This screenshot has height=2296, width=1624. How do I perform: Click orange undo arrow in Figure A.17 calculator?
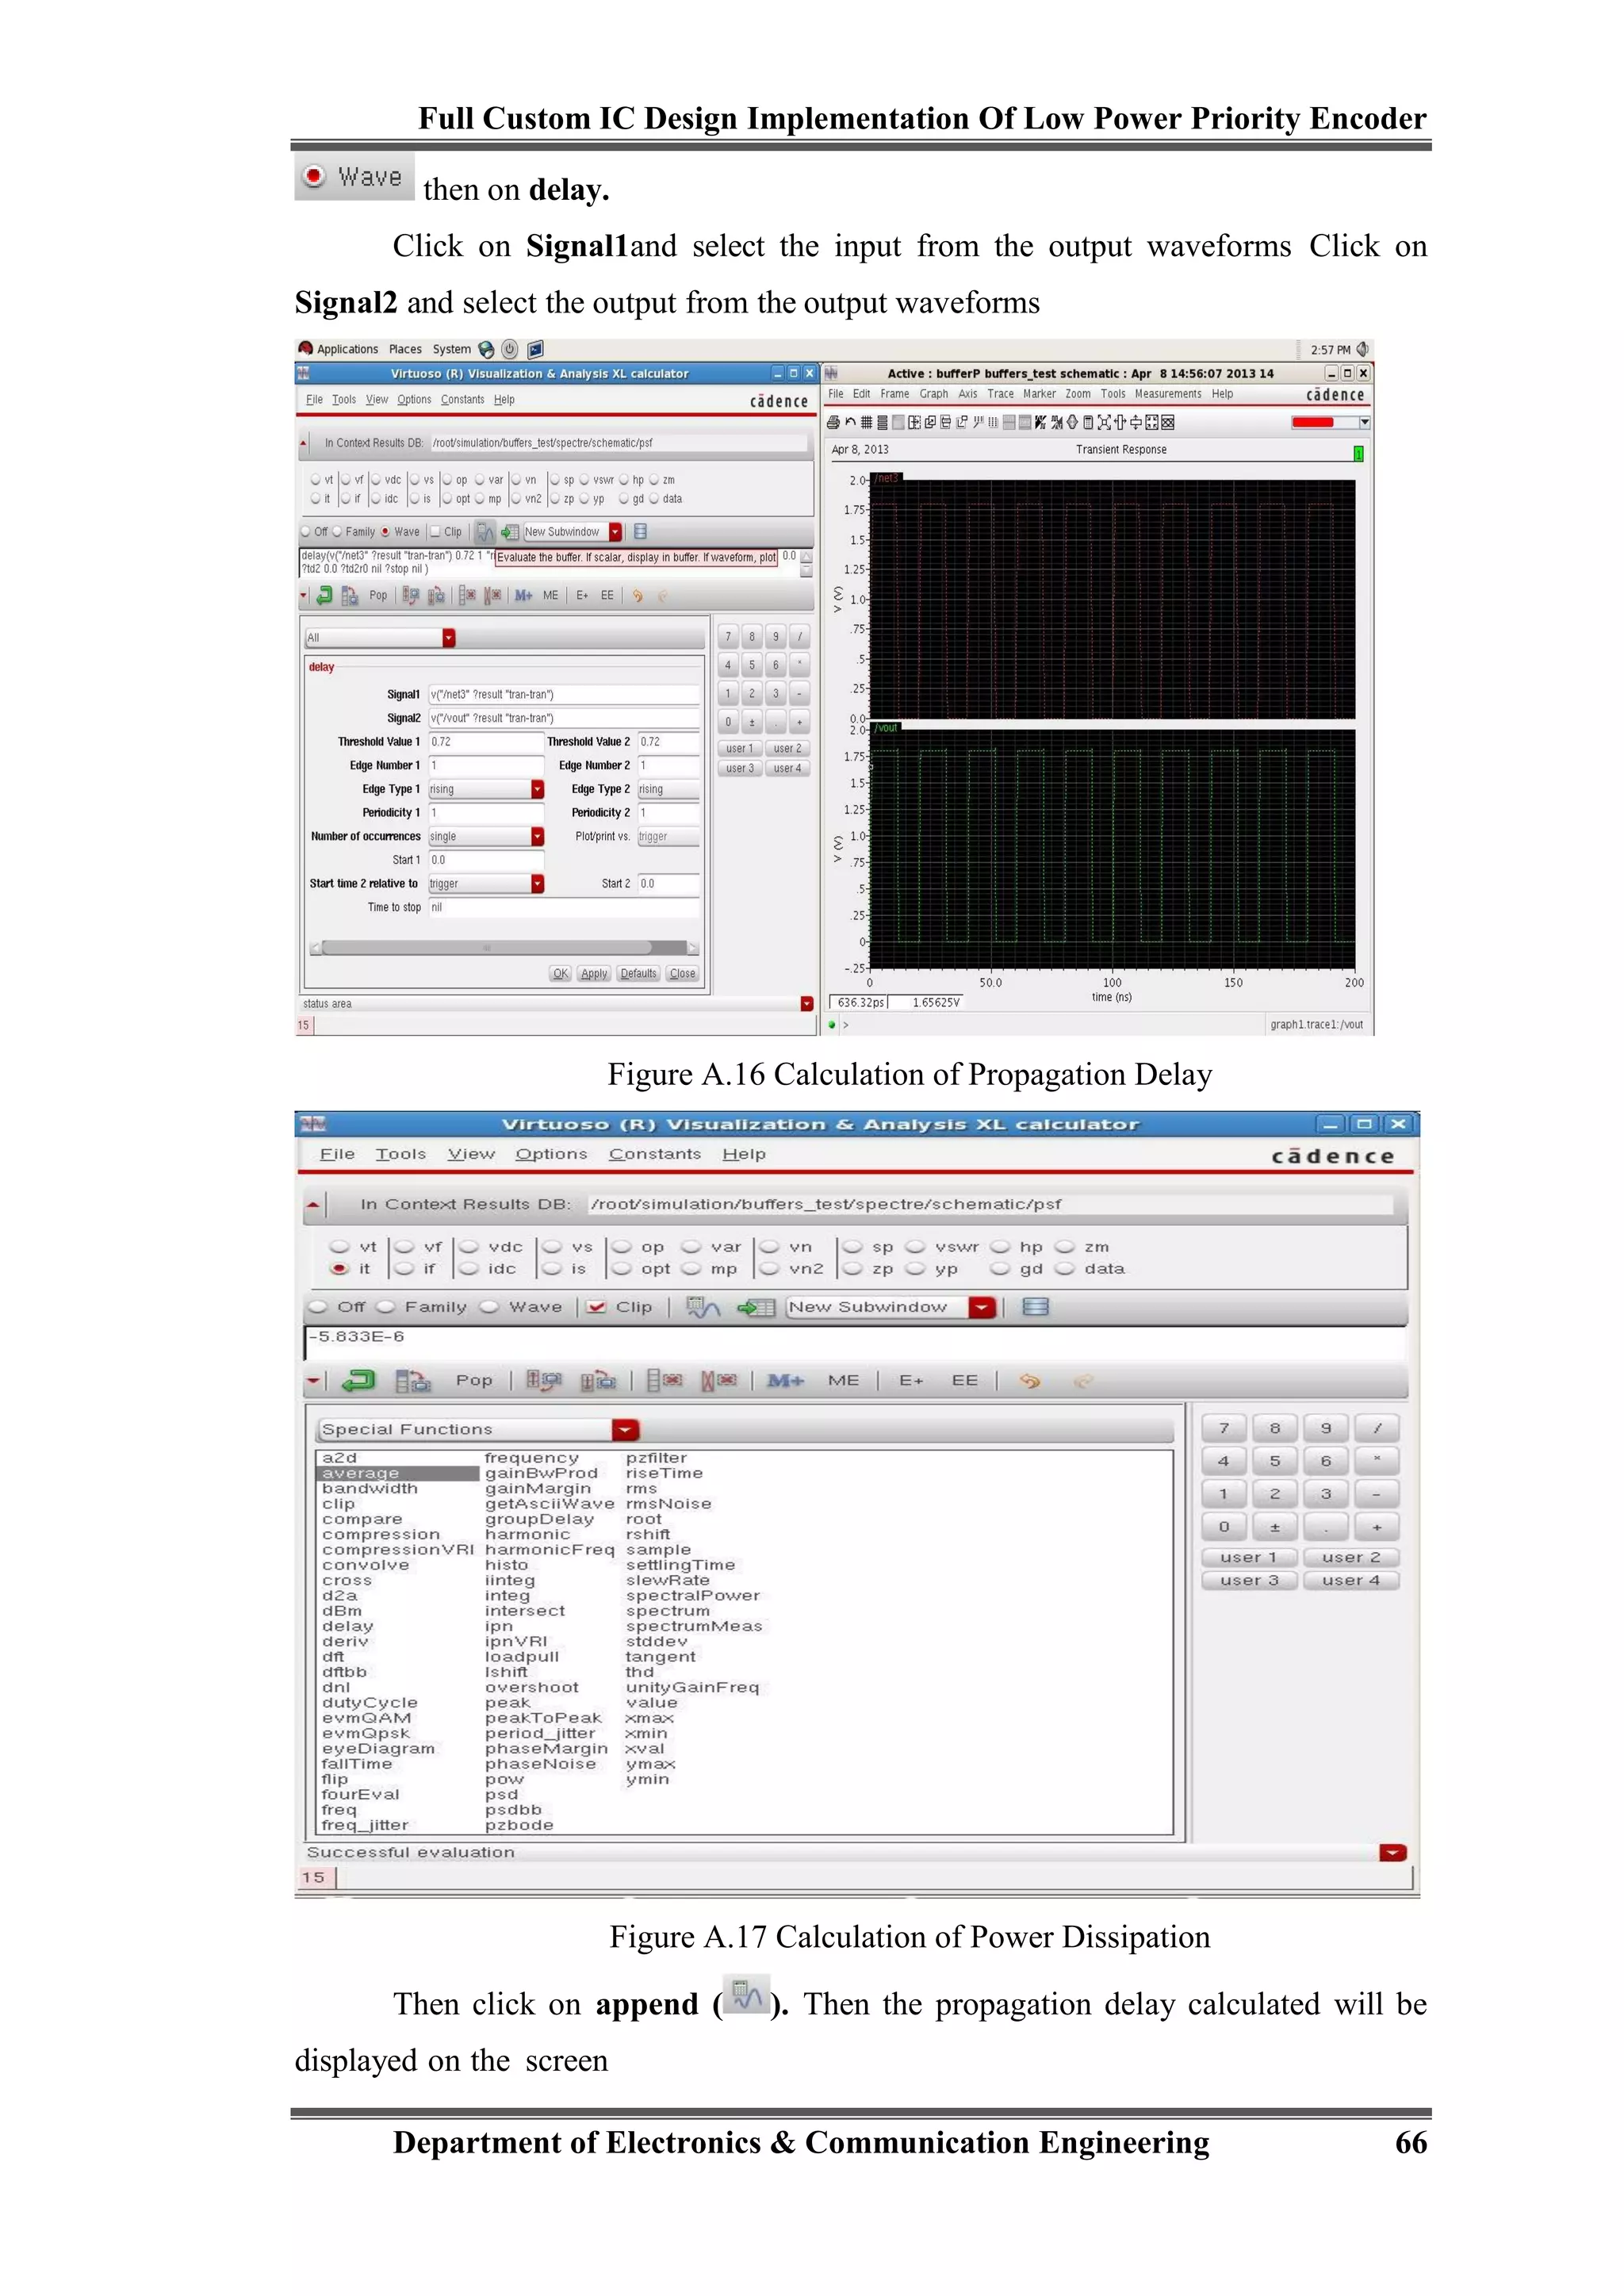pyautogui.click(x=1029, y=1381)
